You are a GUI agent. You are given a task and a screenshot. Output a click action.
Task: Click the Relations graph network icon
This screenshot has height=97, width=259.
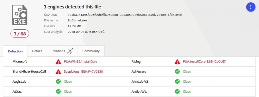tap(70, 51)
